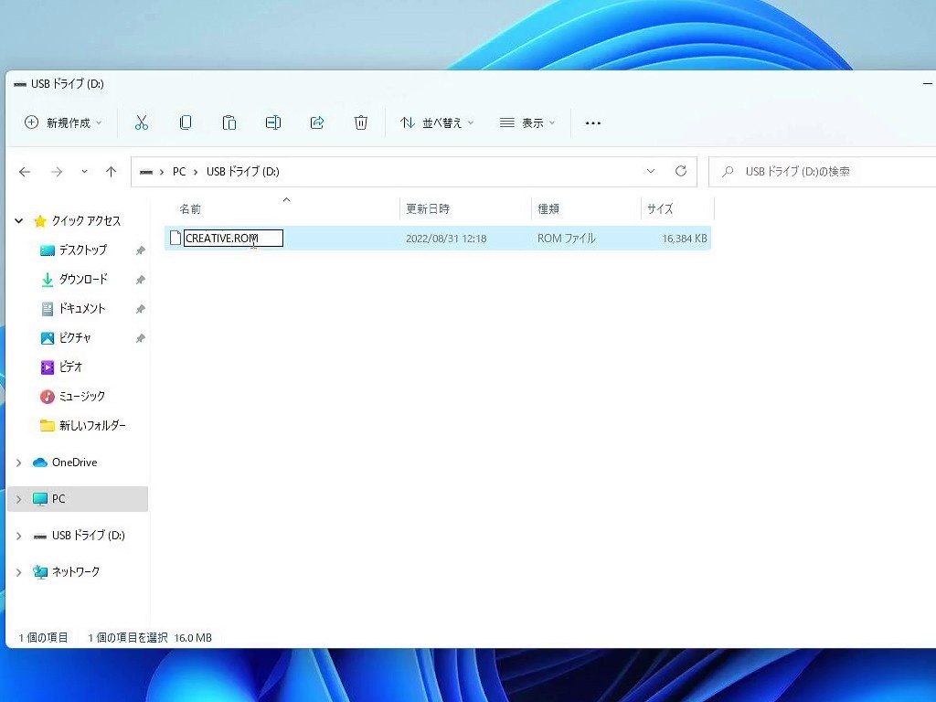Click the Copy icon in toolbar
The height and width of the screenshot is (702, 936).
tap(186, 122)
